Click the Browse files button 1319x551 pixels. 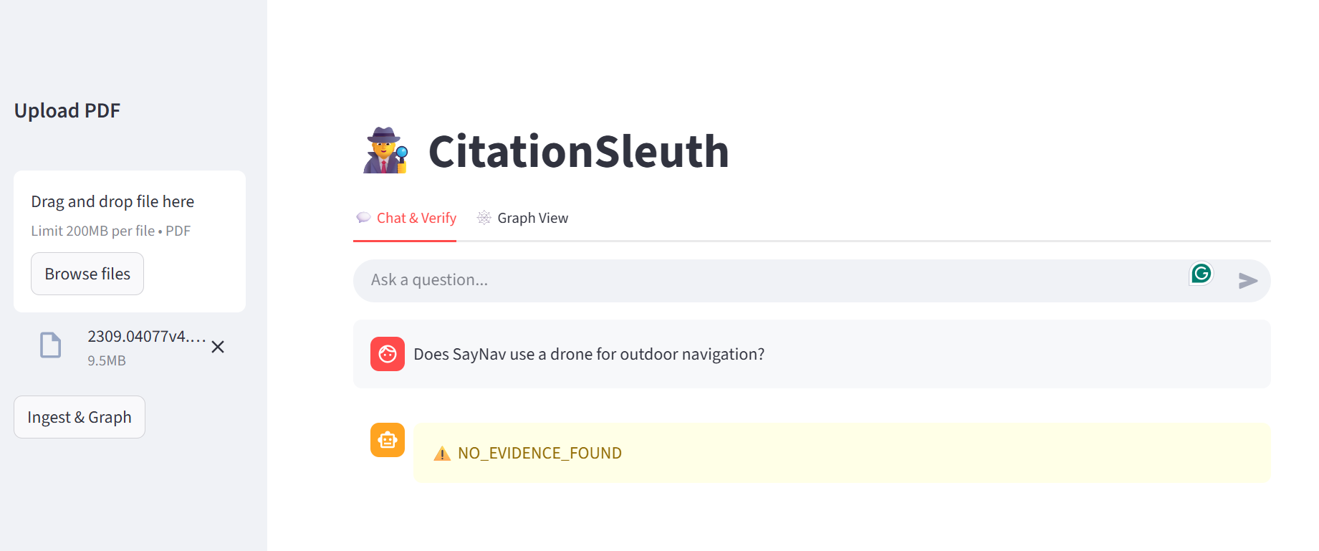(x=87, y=273)
